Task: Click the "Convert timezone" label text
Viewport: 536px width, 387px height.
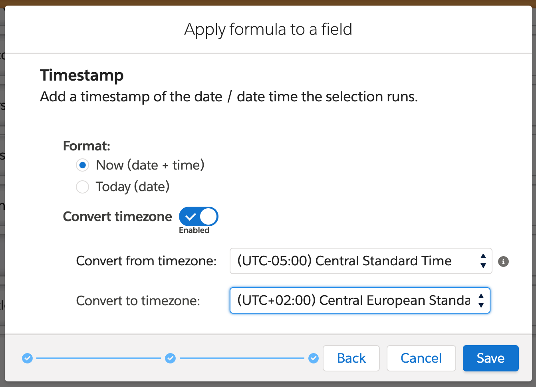Action: pos(117,217)
